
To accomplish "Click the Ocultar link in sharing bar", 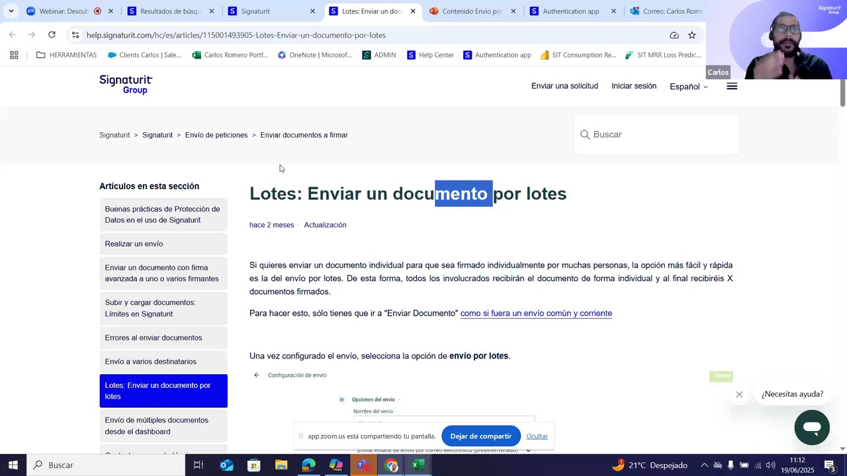I will click(537, 436).
